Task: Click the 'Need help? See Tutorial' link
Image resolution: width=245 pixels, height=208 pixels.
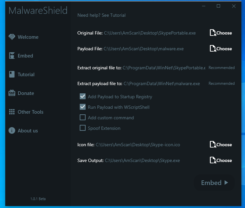Action: (x=101, y=15)
